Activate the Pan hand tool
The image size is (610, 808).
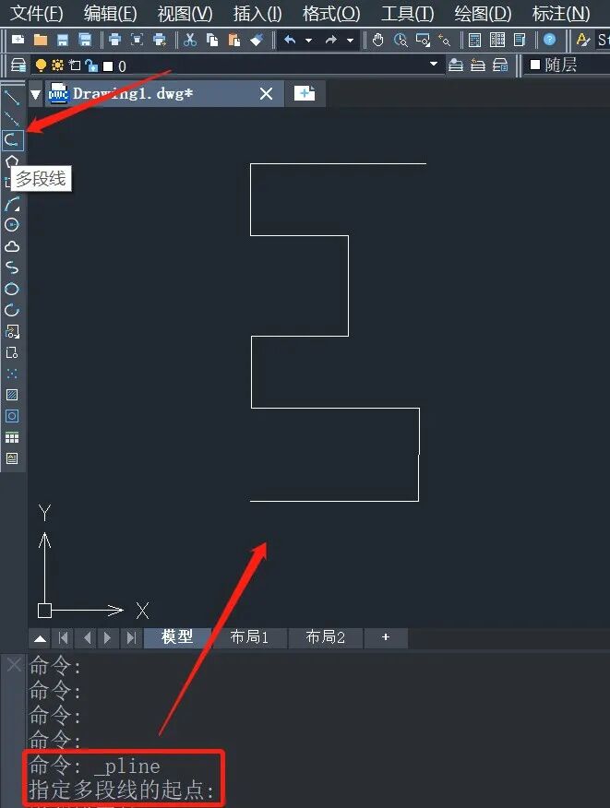pyautogui.click(x=378, y=40)
